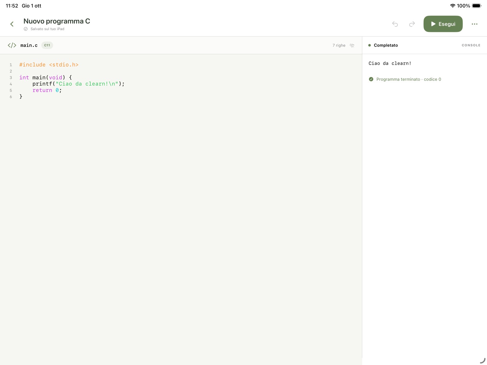Click line number 2 in gutter
This screenshot has height=365, width=487.
11,71
